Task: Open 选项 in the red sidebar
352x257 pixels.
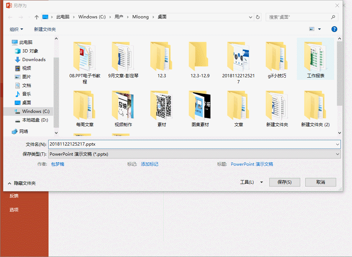Action: coord(14,210)
